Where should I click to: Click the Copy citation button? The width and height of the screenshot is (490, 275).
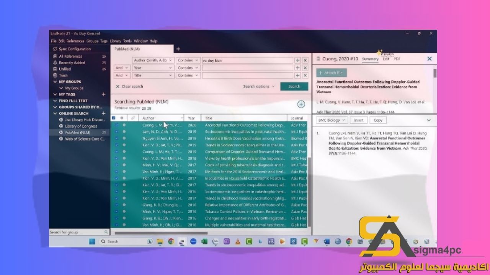[x=378, y=120]
